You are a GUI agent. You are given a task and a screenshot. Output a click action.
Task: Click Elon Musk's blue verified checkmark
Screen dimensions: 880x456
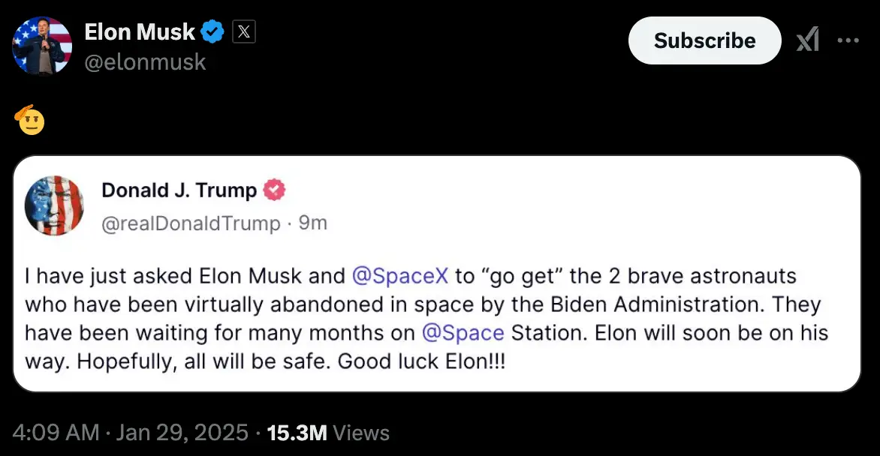[212, 31]
